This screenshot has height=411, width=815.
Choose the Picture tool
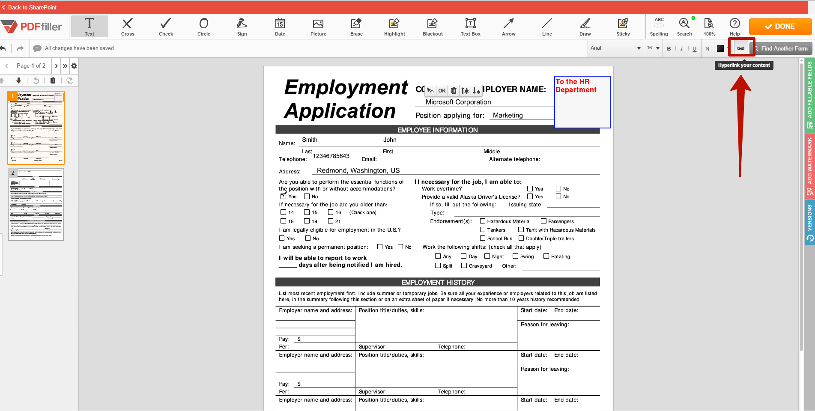[318, 27]
